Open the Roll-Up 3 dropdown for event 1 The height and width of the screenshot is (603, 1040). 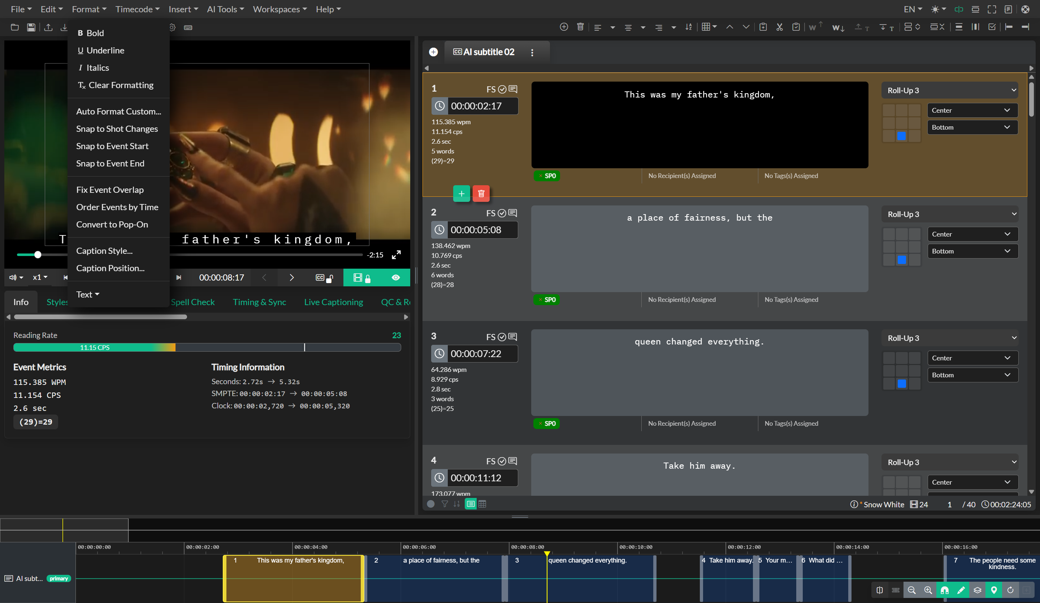click(950, 90)
